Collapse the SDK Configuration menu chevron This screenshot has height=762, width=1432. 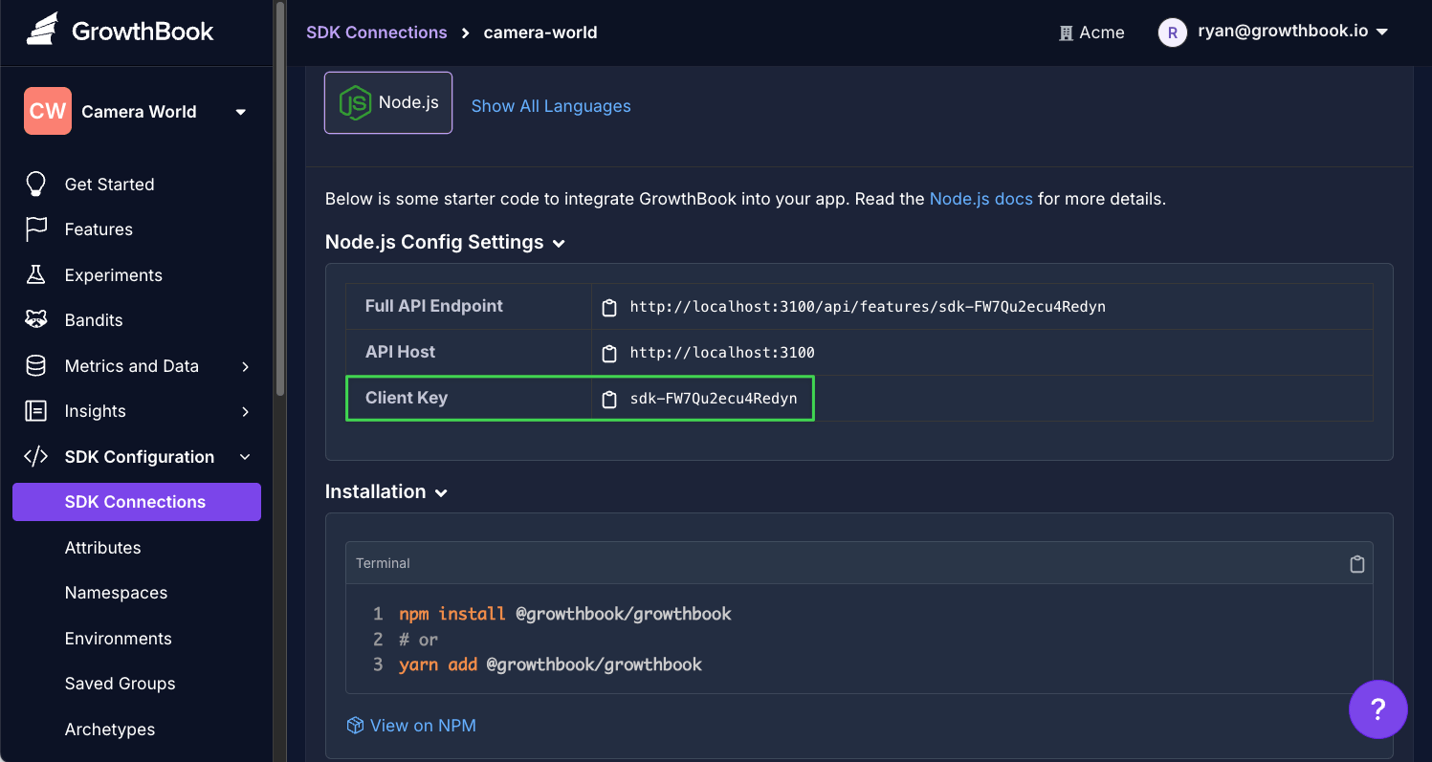click(245, 457)
